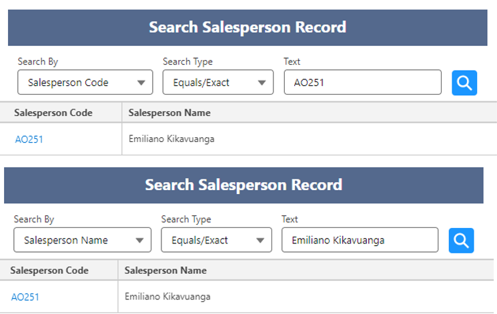
Task: Select the Emiliano Kikavuanga cell in lower results
Action: 167,297
